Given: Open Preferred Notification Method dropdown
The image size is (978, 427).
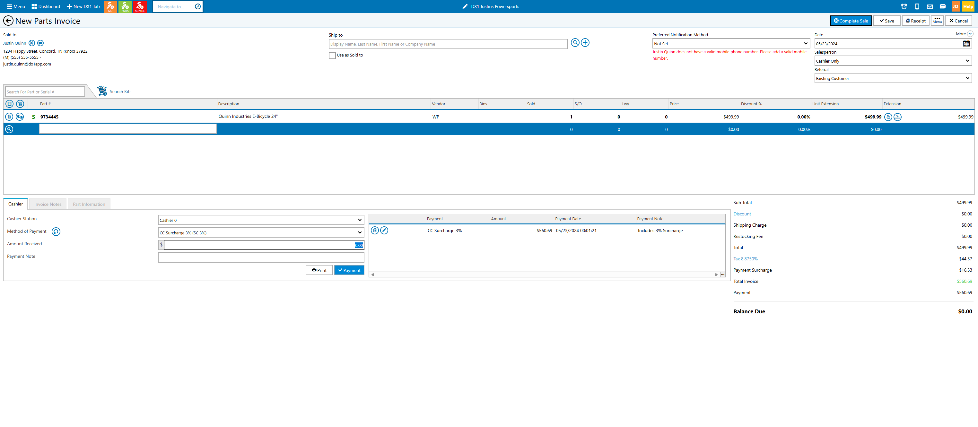Looking at the screenshot, I should 731,43.
